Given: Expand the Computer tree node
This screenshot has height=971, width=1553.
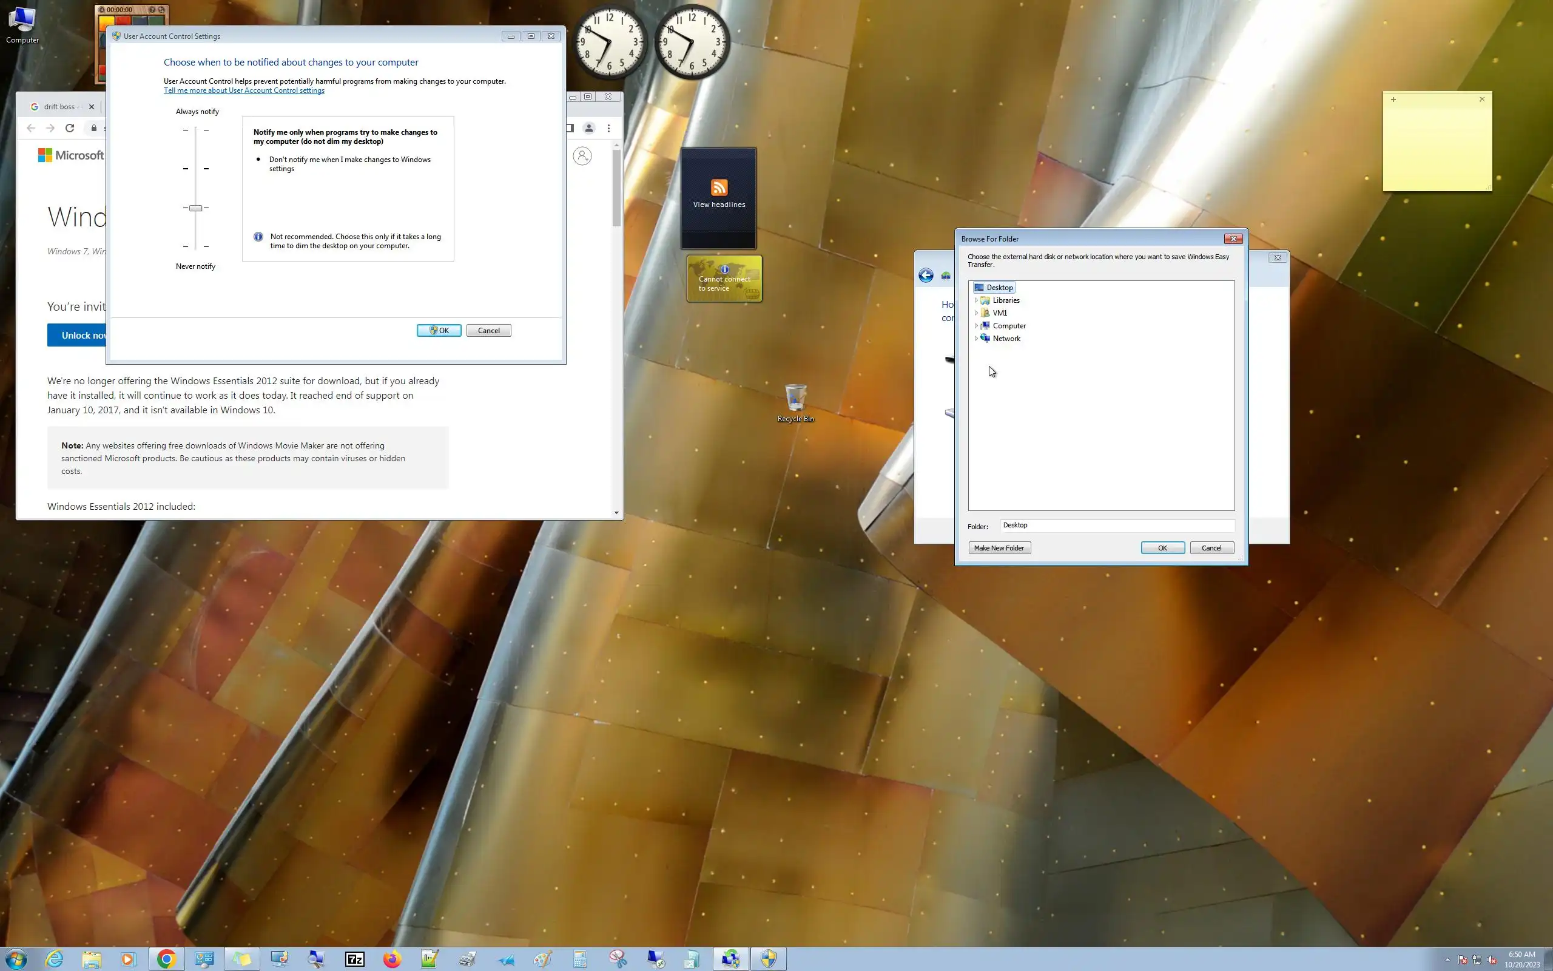Looking at the screenshot, I should [x=976, y=326].
